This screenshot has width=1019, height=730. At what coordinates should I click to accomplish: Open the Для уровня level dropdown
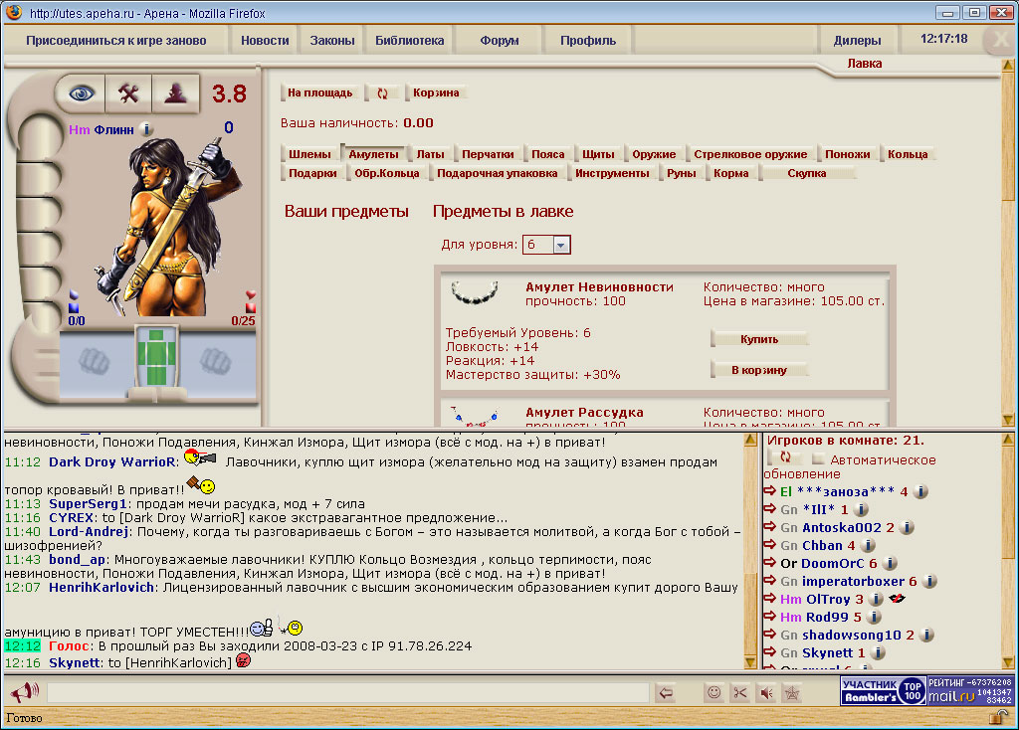pyautogui.click(x=546, y=245)
